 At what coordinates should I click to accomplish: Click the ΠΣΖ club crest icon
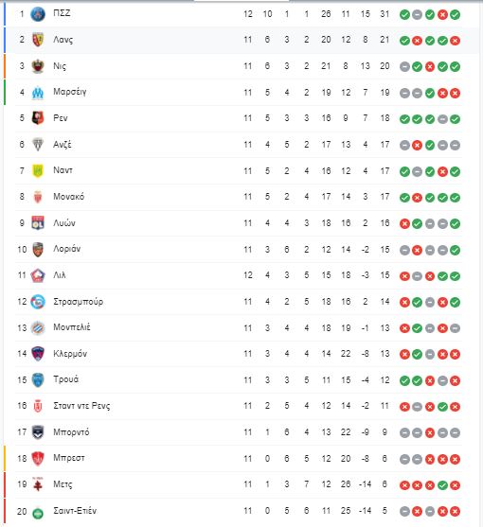click(38, 14)
